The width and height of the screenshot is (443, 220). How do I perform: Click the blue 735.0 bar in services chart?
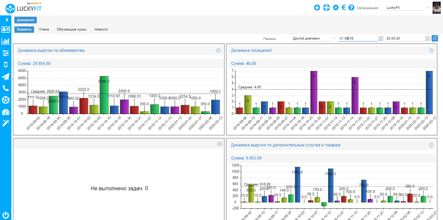364,191
